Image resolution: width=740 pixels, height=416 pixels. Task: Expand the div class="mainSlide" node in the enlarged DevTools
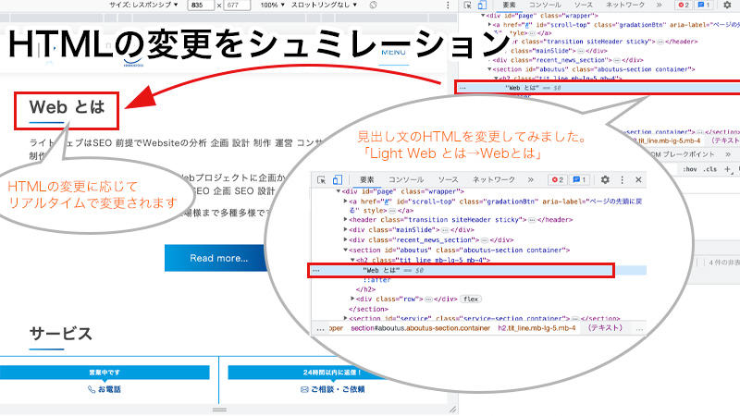pyautogui.click(x=345, y=229)
